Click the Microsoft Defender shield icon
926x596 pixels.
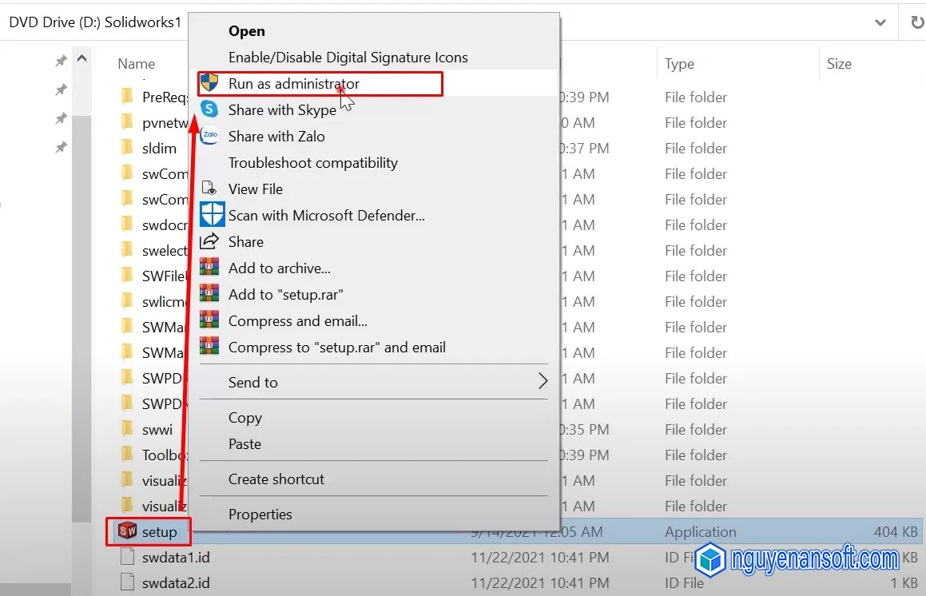pyautogui.click(x=212, y=215)
